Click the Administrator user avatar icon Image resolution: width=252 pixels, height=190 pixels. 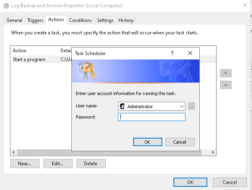pyautogui.click(x=122, y=107)
